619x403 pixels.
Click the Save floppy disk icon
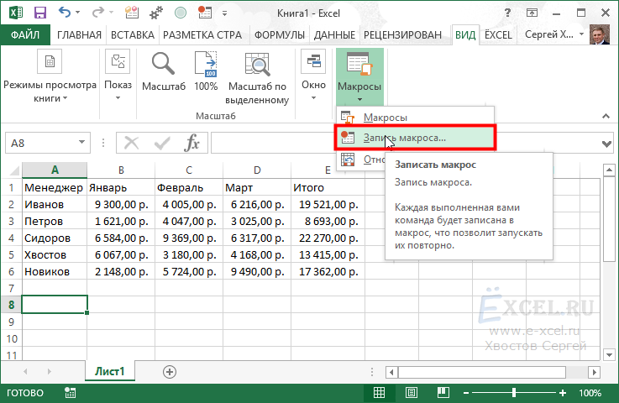click(39, 13)
